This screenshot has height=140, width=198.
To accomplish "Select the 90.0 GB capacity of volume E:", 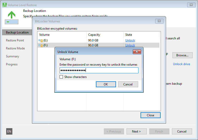I will coord(93,40).
